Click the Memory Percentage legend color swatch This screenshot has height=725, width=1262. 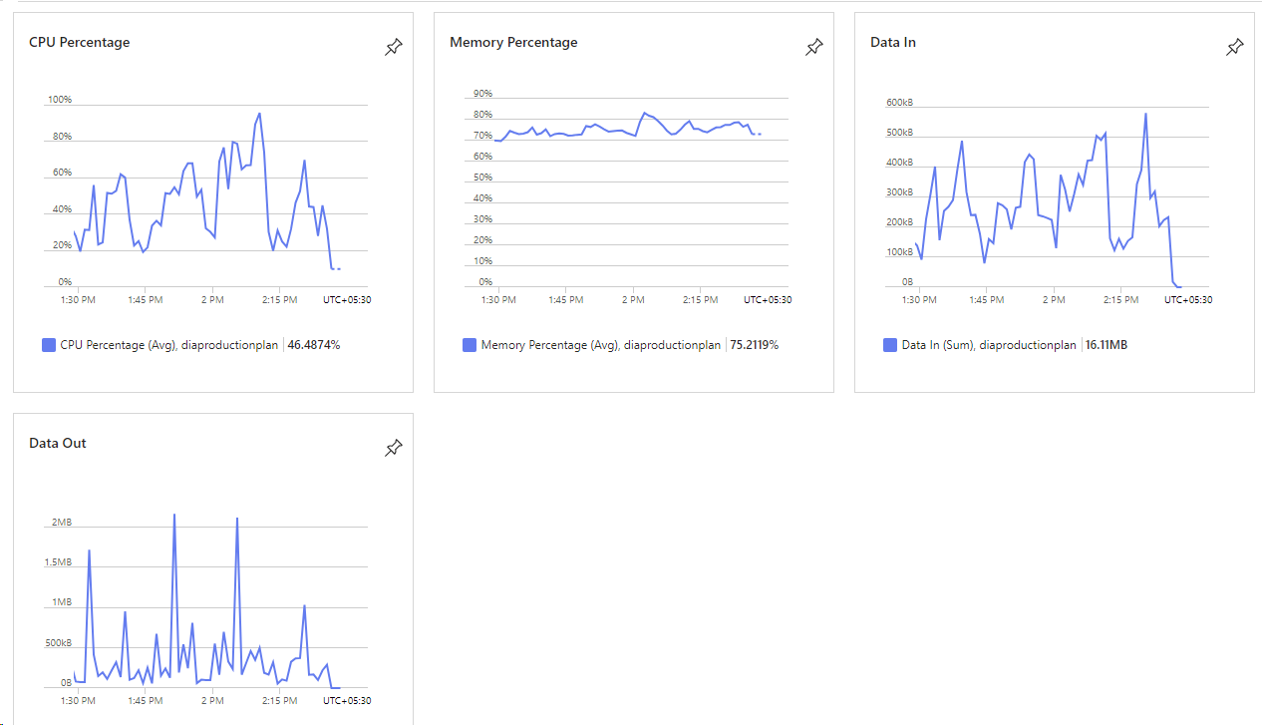pyautogui.click(x=470, y=345)
